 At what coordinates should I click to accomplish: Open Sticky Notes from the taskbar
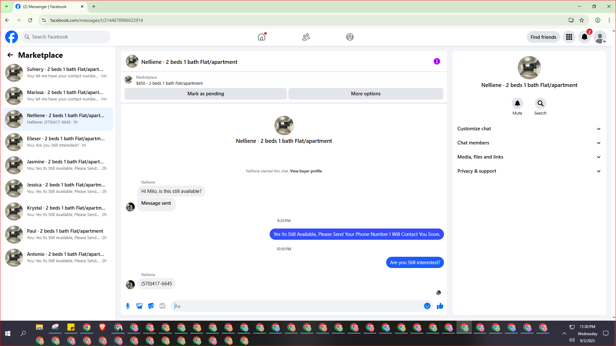[x=71, y=327]
